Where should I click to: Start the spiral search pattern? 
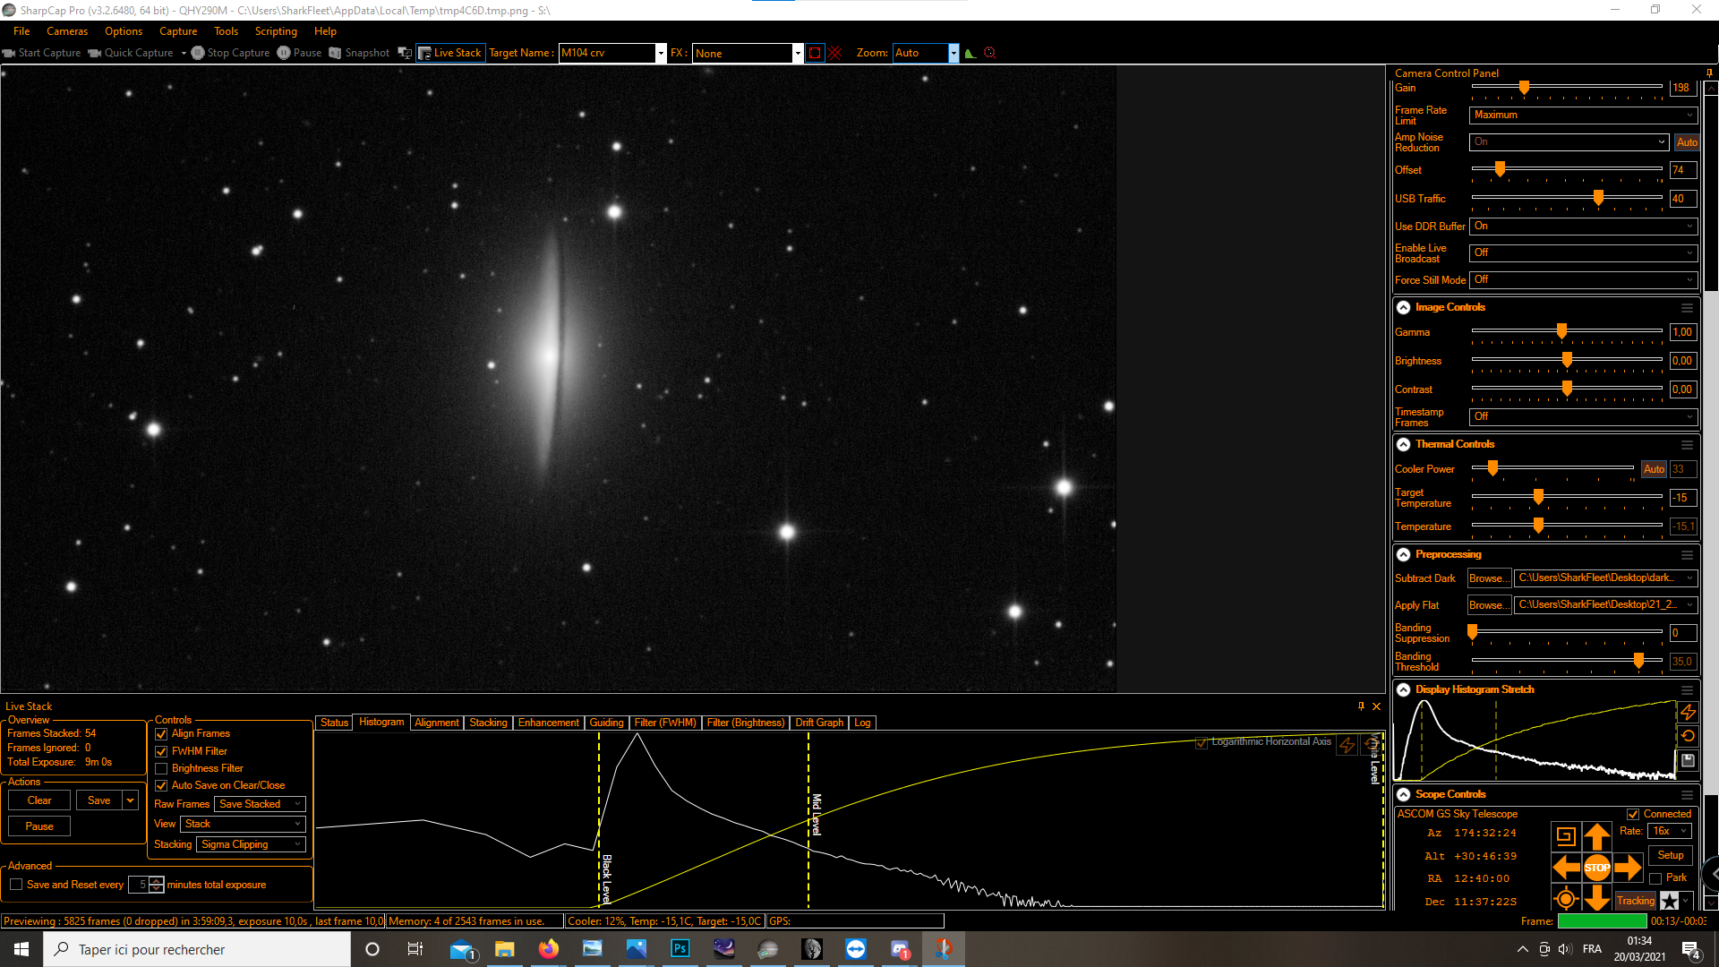1566,837
